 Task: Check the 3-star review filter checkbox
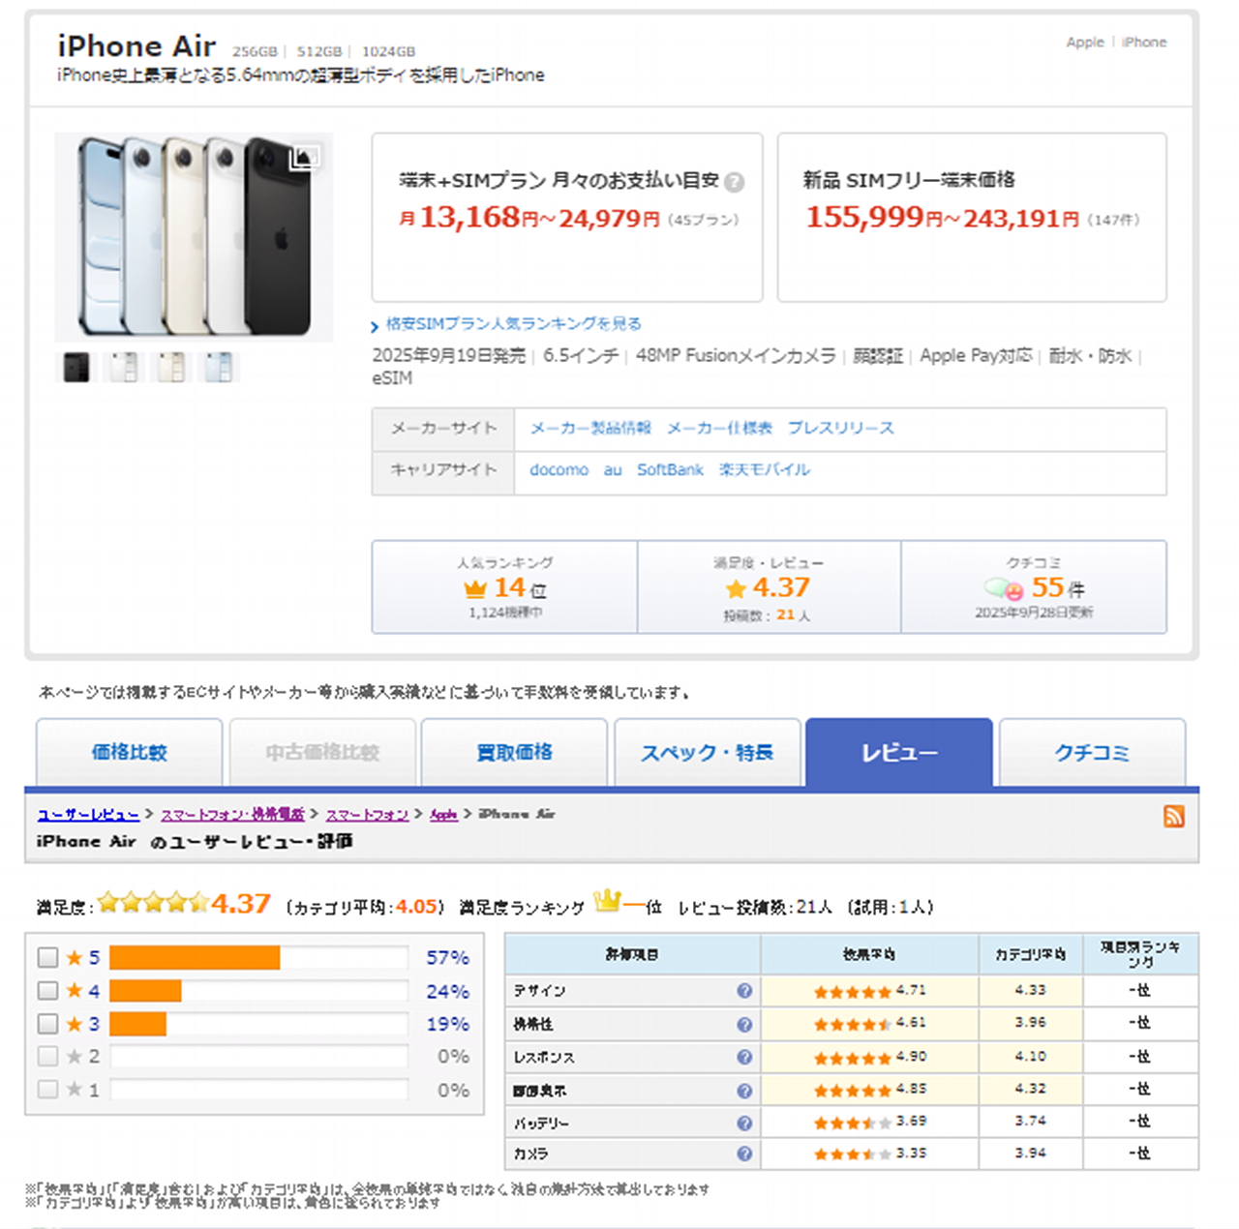tap(47, 1023)
